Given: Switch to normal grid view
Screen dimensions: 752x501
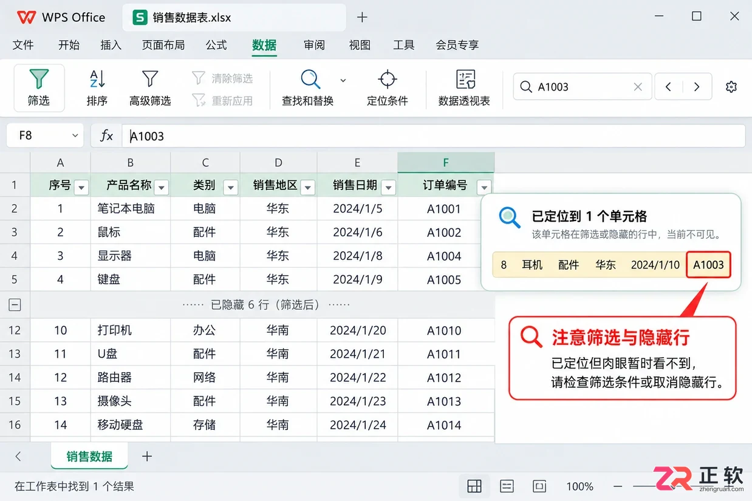Looking at the screenshot, I should [474, 486].
